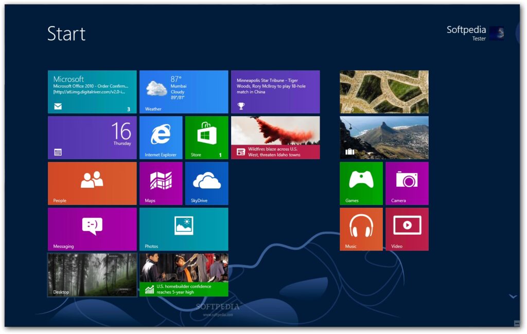Open the Desktop forest thumbnail tile
This screenshot has height=334, width=527.
[x=92, y=275]
